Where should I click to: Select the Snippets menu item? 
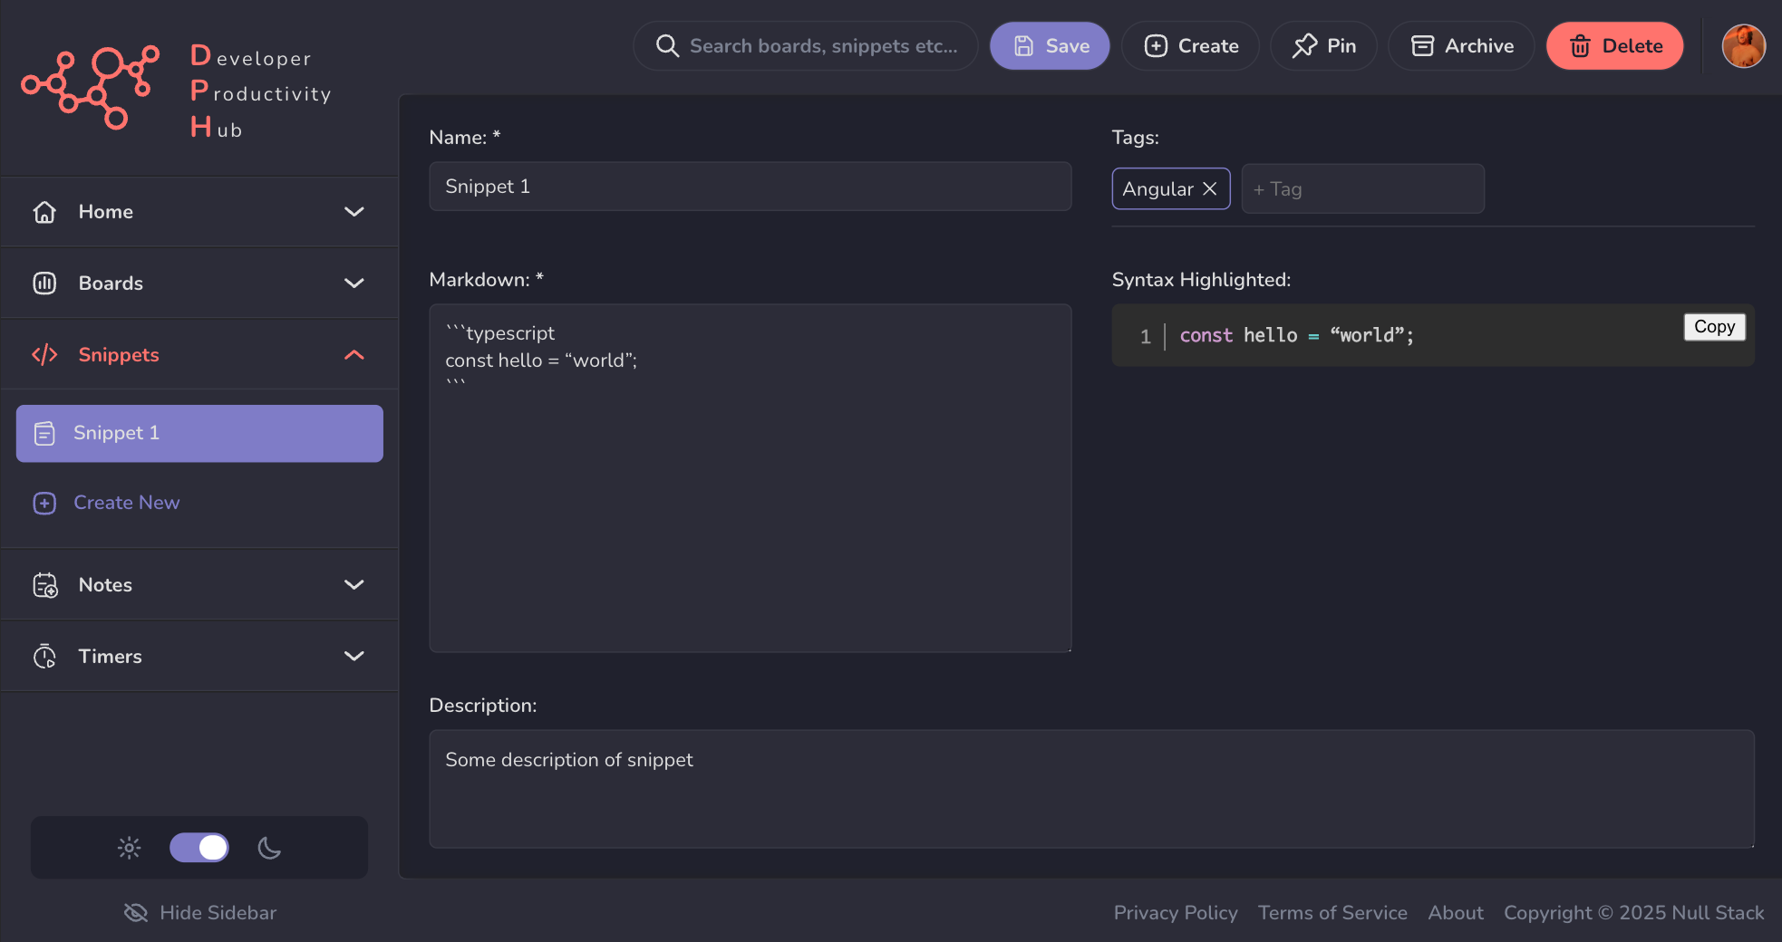[x=199, y=354]
